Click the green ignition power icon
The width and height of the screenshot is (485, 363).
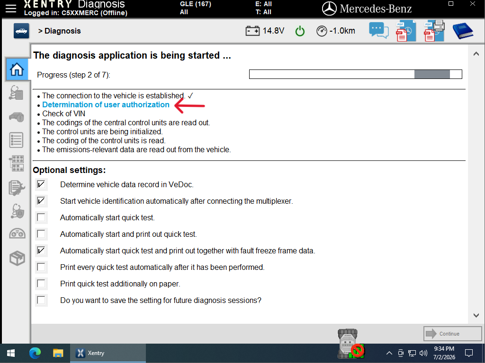tap(300, 31)
